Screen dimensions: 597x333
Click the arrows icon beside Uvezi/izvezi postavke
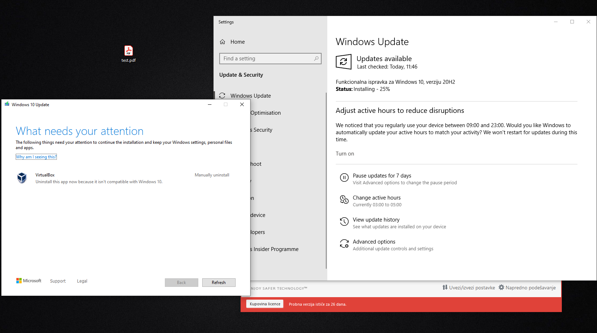pyautogui.click(x=445, y=287)
